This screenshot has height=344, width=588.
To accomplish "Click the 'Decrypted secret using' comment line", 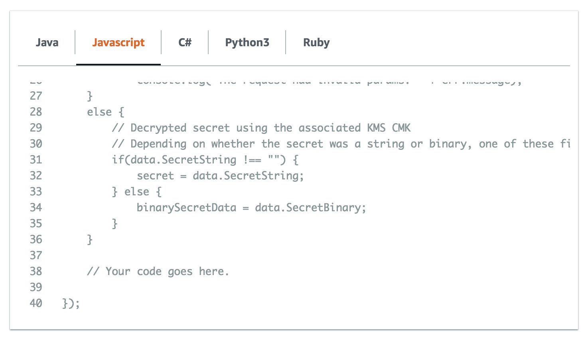I will tap(261, 128).
